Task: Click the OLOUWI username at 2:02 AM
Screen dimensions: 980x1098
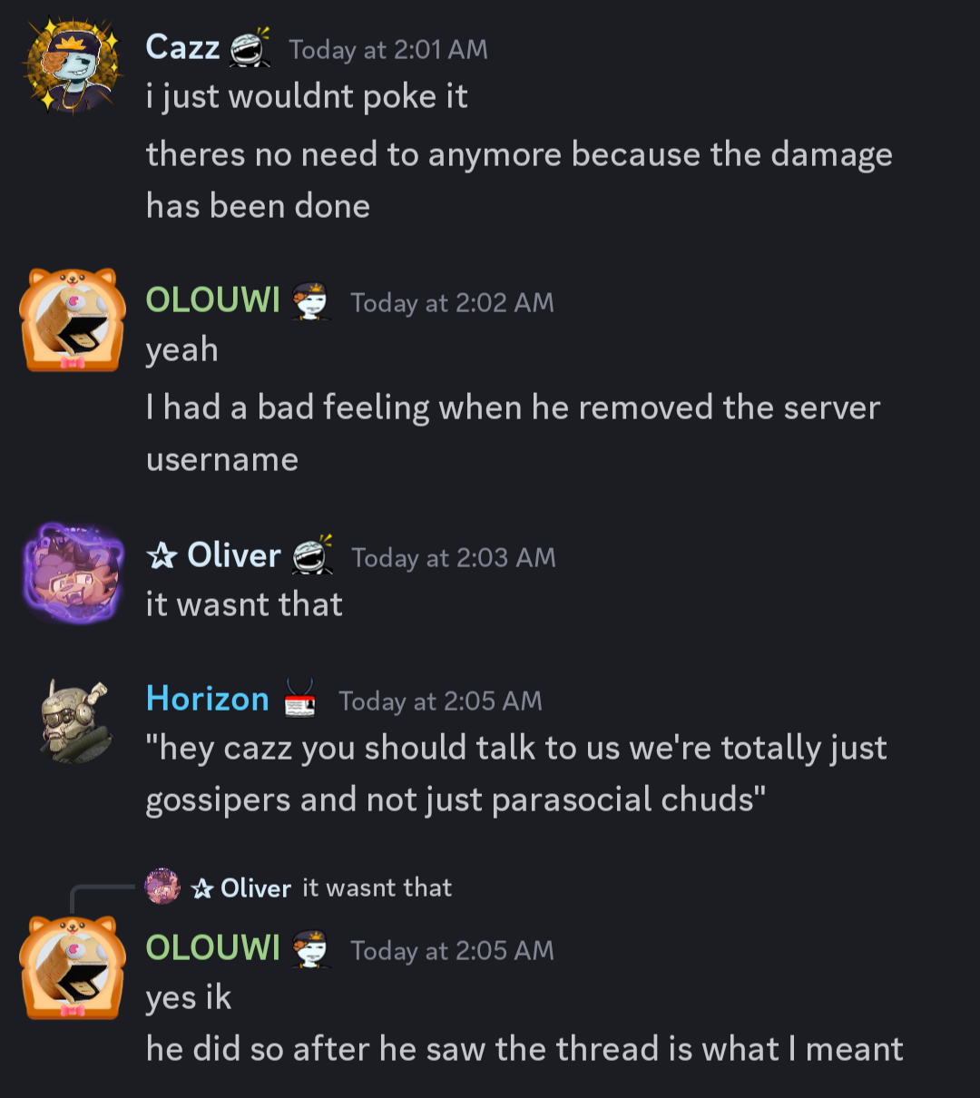Action: [x=213, y=300]
